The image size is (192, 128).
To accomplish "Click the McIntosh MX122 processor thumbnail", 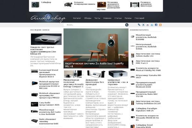I will (x=35, y=95).
